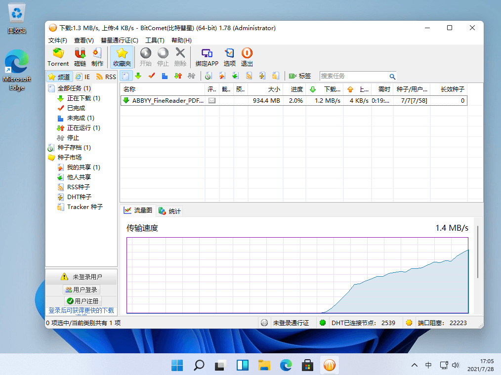Create a new torrent (制作)
This screenshot has height=375, width=501.
pyautogui.click(x=97, y=57)
